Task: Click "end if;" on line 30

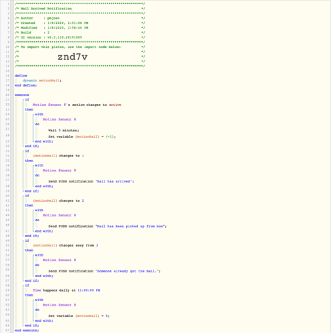Action: point(32,146)
